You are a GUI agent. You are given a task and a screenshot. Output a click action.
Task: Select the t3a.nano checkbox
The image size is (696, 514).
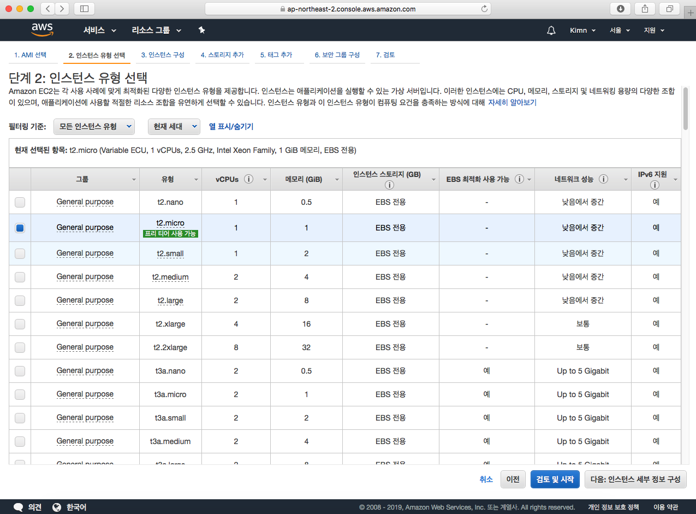click(20, 371)
